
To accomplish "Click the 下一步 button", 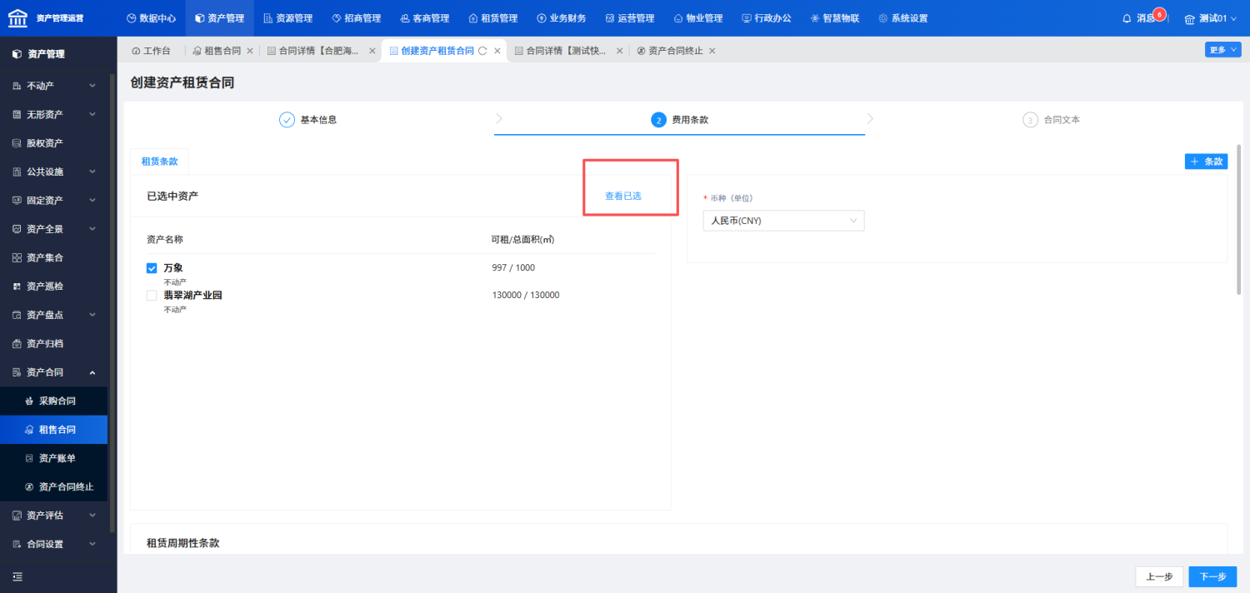I will (1212, 576).
